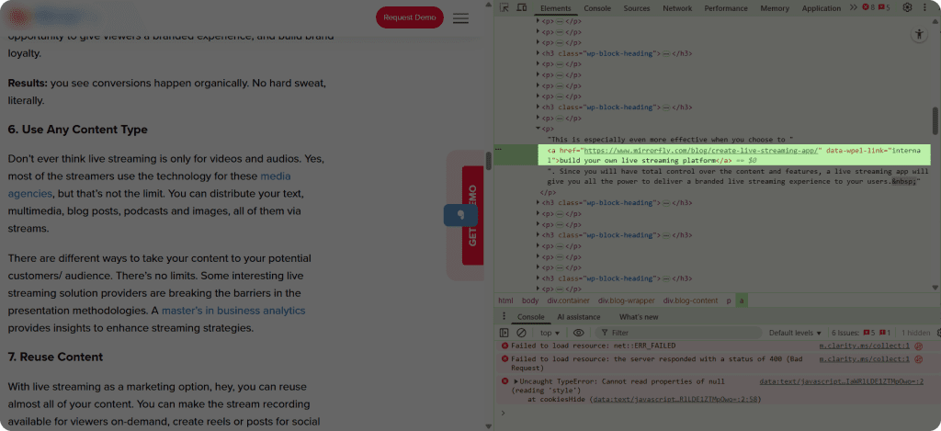Open the AI assistance drawer tab
This screenshot has height=431, width=941.
[x=579, y=317]
